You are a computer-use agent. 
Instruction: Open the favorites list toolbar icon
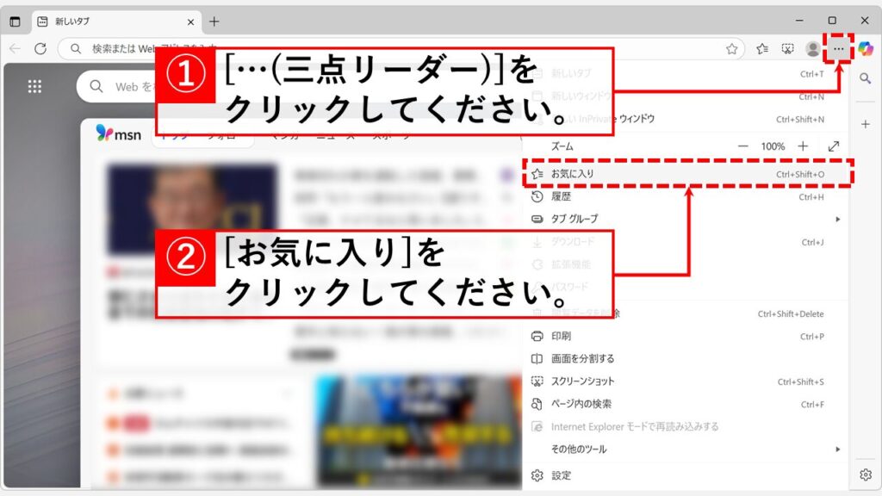tap(762, 49)
